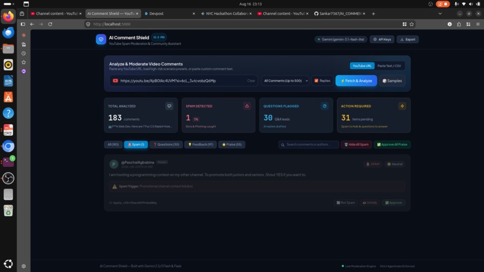
Task: Switch to the Sankar7567/AI_COMMEN GitHub tab
Action: [339, 14]
